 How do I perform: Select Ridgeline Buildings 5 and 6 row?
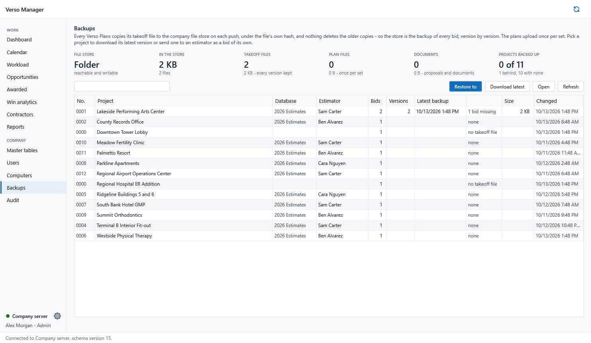tap(329, 194)
